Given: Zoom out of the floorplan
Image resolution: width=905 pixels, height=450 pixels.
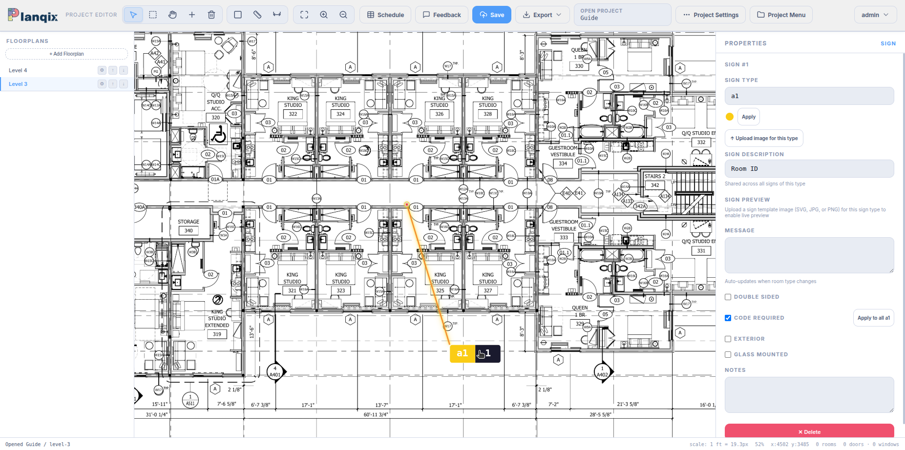Looking at the screenshot, I should (x=343, y=15).
